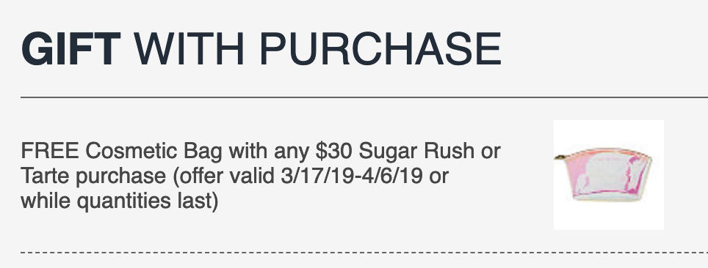This screenshot has width=708, height=268.
Task: Click the 3/17/19-4/6/19 offer date range
Action: tap(351, 176)
